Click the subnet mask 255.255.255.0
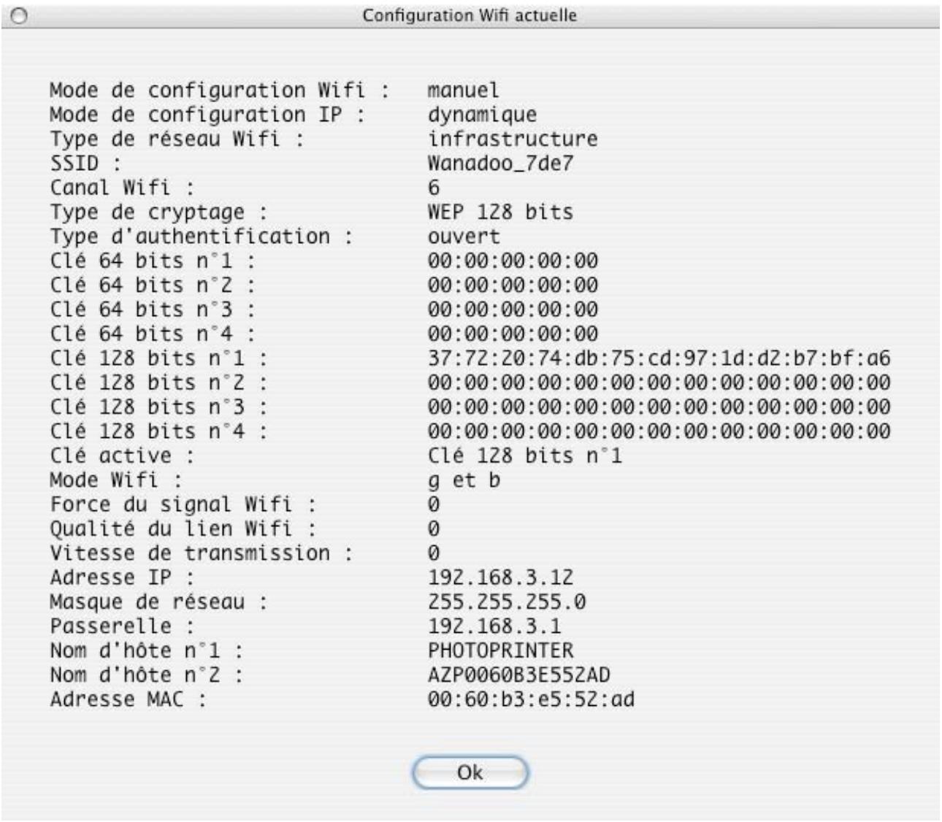This screenshot has height=822, width=942. [507, 602]
